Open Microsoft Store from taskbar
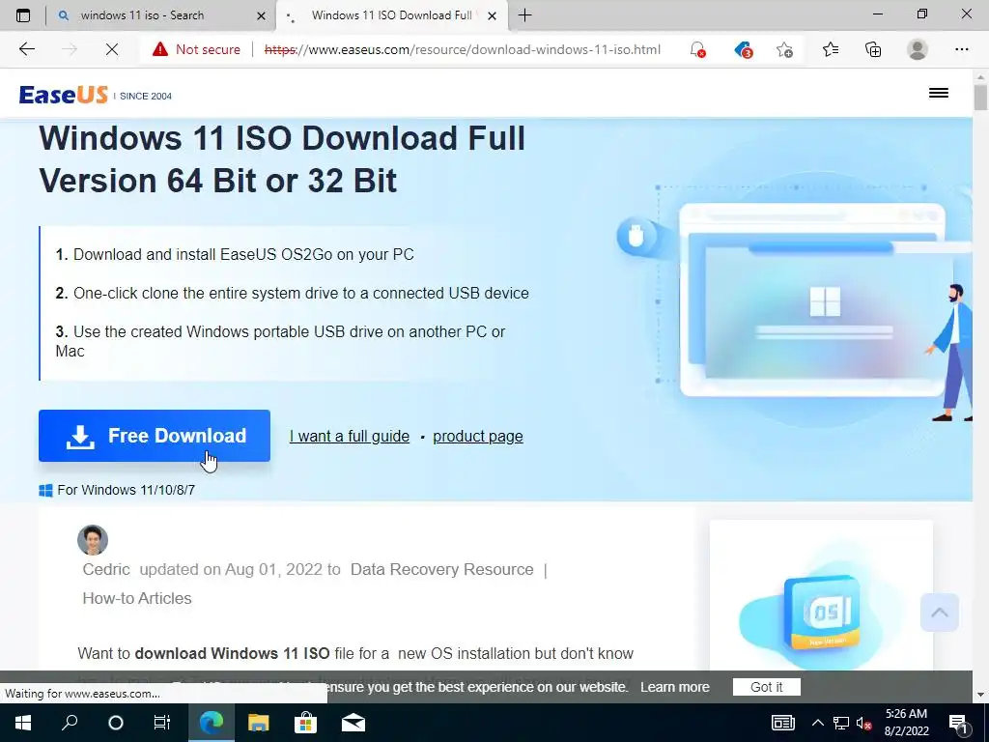The width and height of the screenshot is (989, 742). 305,723
